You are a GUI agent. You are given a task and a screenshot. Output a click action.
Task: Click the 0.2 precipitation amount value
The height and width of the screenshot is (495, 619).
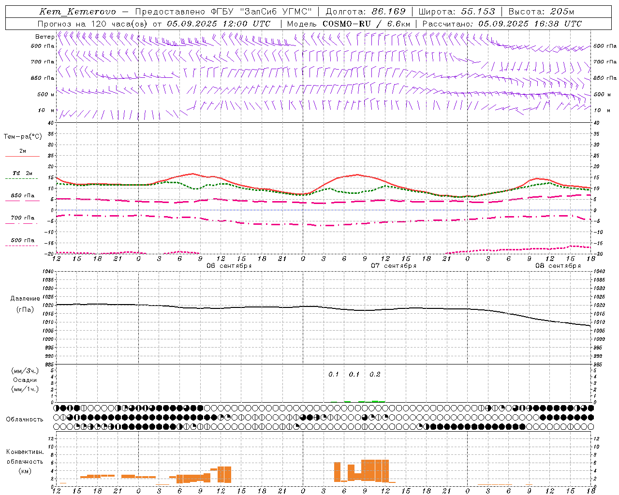point(375,375)
